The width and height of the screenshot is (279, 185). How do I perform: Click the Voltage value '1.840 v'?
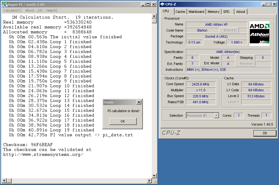tap(237, 42)
